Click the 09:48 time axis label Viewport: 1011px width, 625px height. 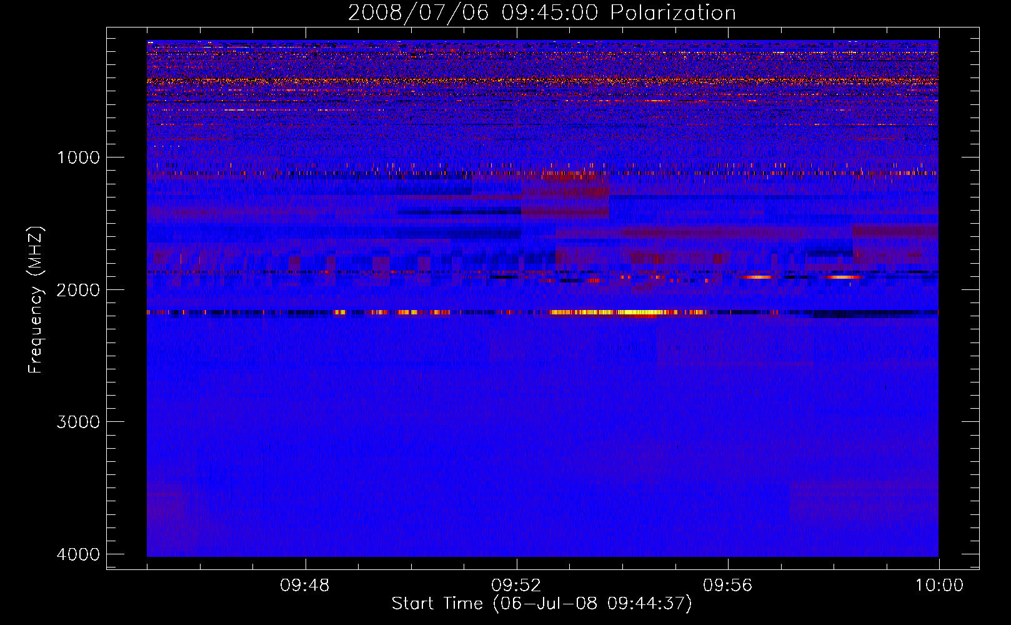tap(305, 586)
